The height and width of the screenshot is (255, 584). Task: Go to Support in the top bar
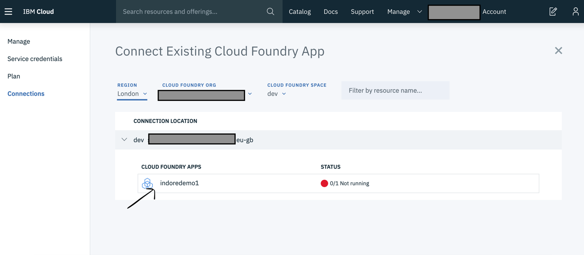[362, 11]
